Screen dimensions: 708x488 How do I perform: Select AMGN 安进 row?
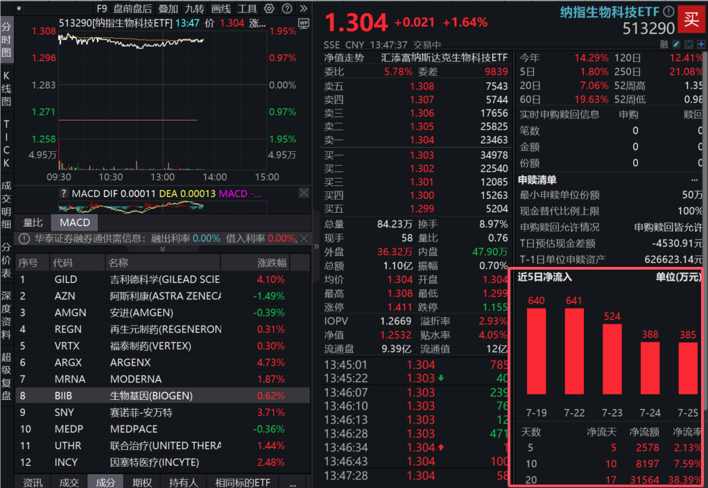[162, 313]
